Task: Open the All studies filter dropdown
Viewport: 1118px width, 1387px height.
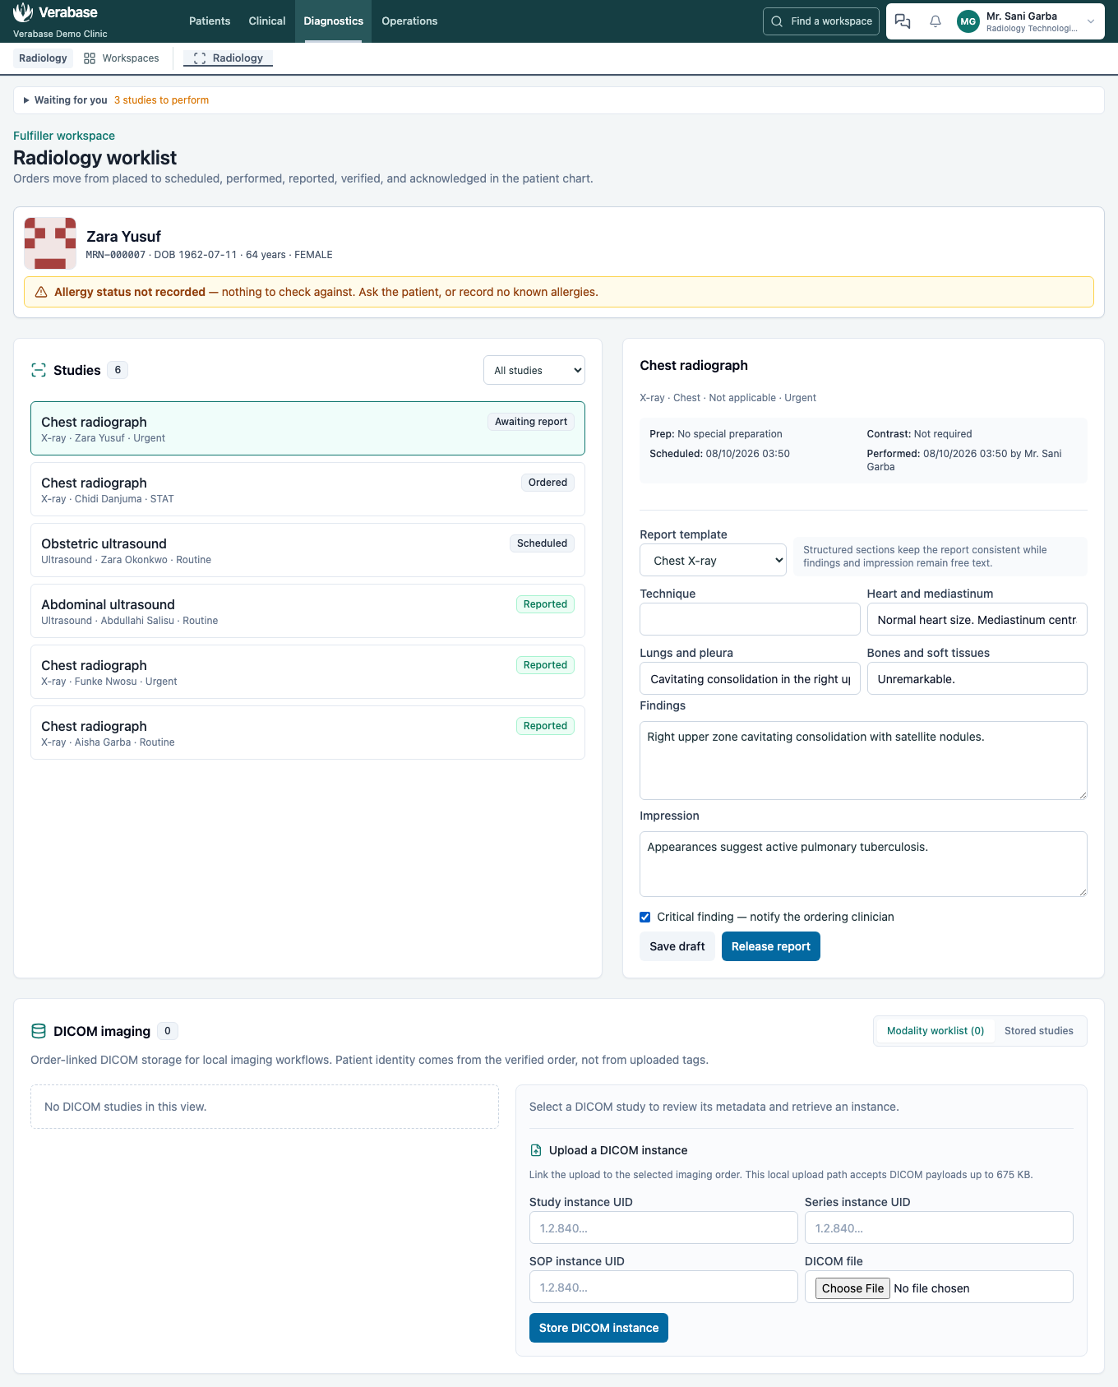Action: [534, 370]
